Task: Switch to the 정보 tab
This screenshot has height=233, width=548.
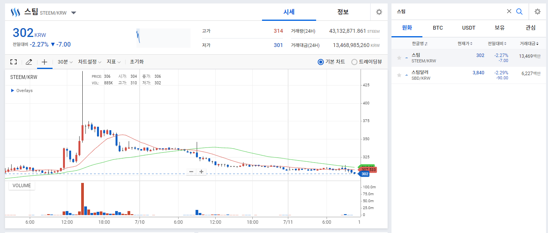Action: click(x=343, y=12)
